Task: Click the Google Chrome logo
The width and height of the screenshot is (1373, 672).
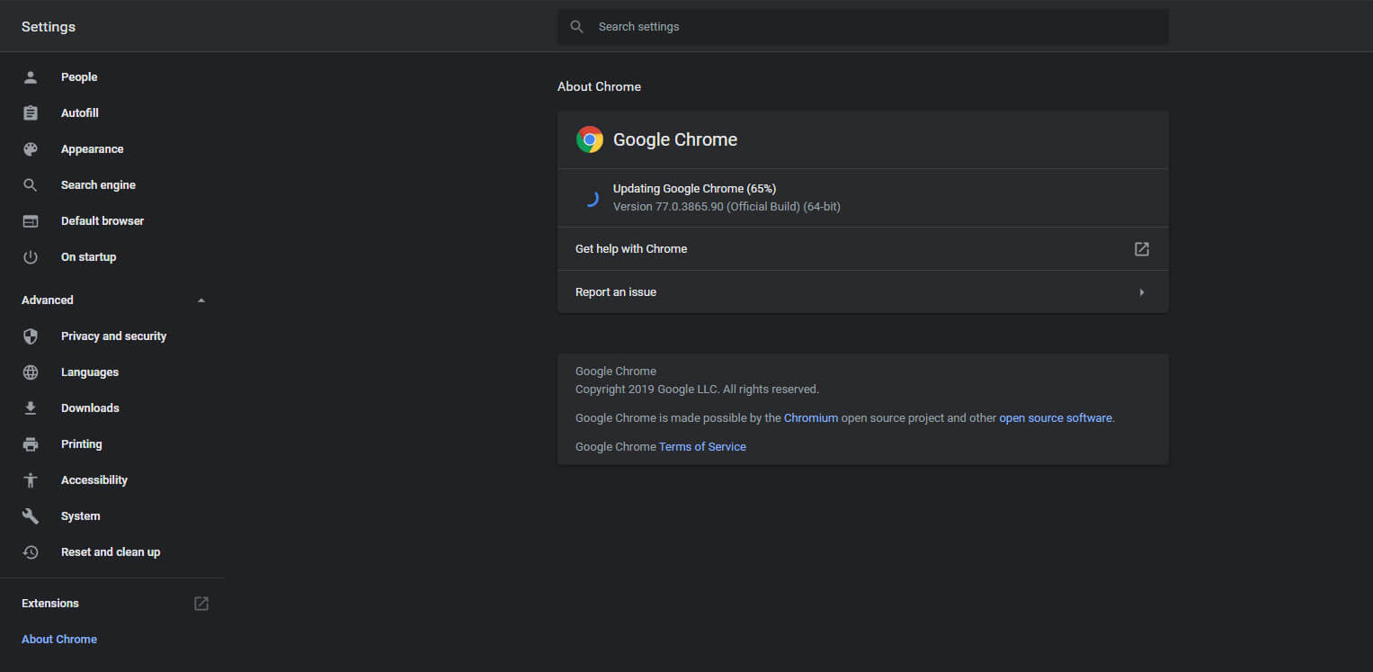Action: click(x=590, y=139)
